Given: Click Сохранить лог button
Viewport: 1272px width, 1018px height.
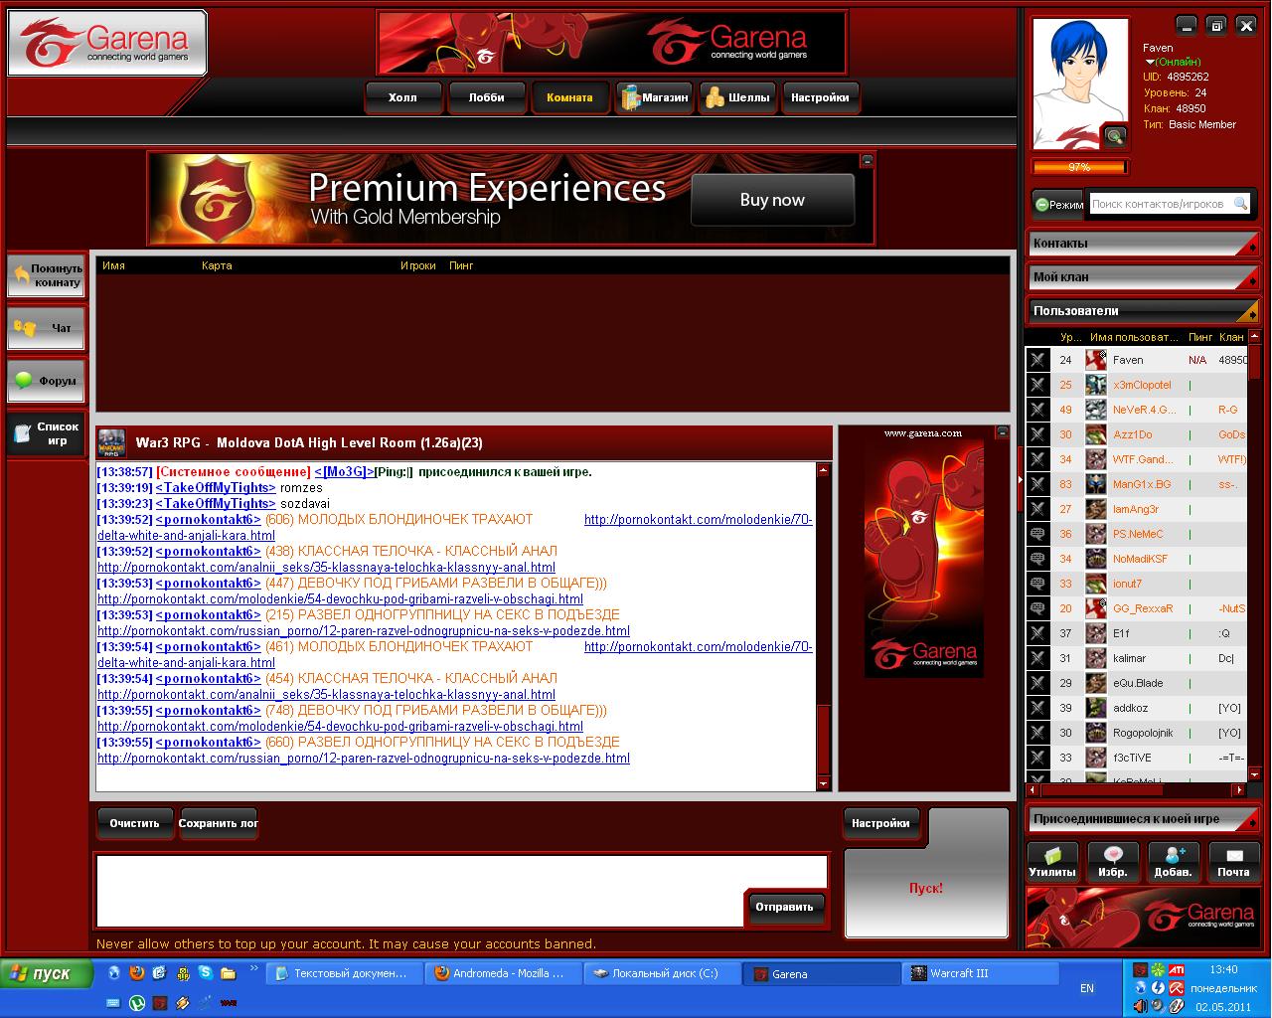Looking at the screenshot, I should [218, 823].
